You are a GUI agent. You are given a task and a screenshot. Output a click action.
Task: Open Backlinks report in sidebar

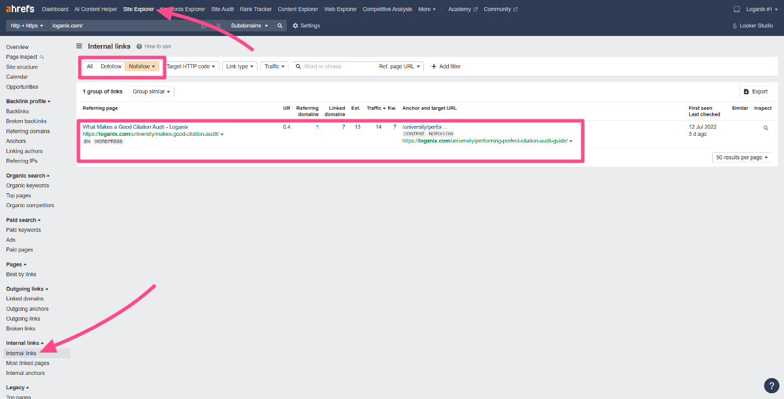[18, 112]
